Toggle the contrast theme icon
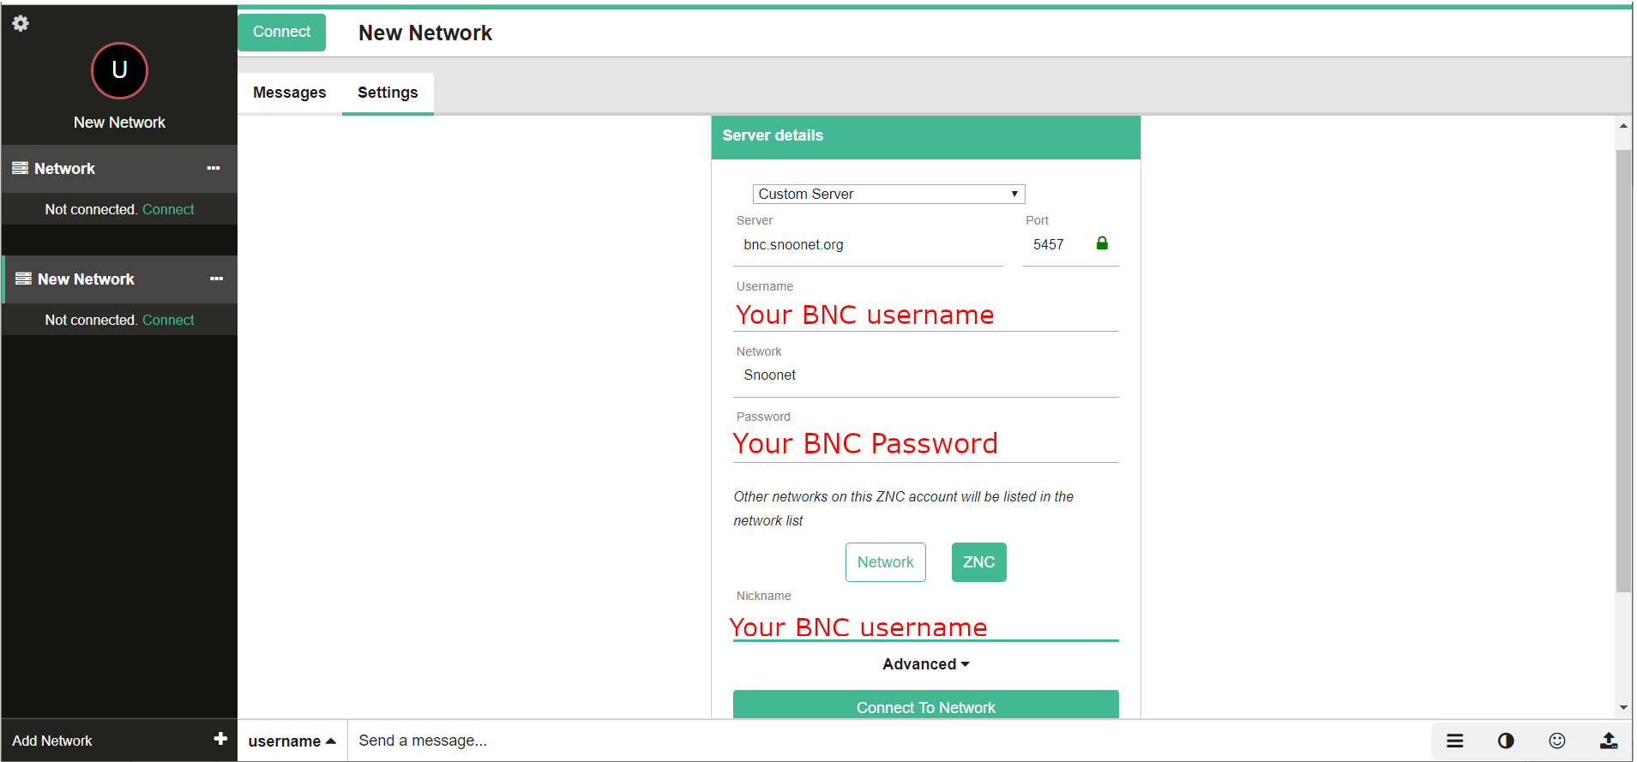1637x762 pixels. coord(1506,741)
